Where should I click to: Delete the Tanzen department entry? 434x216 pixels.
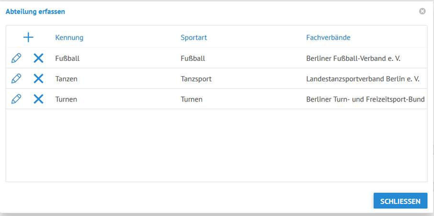click(x=38, y=79)
